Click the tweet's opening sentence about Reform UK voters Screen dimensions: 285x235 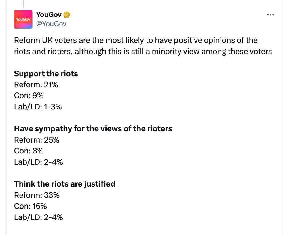click(136, 40)
